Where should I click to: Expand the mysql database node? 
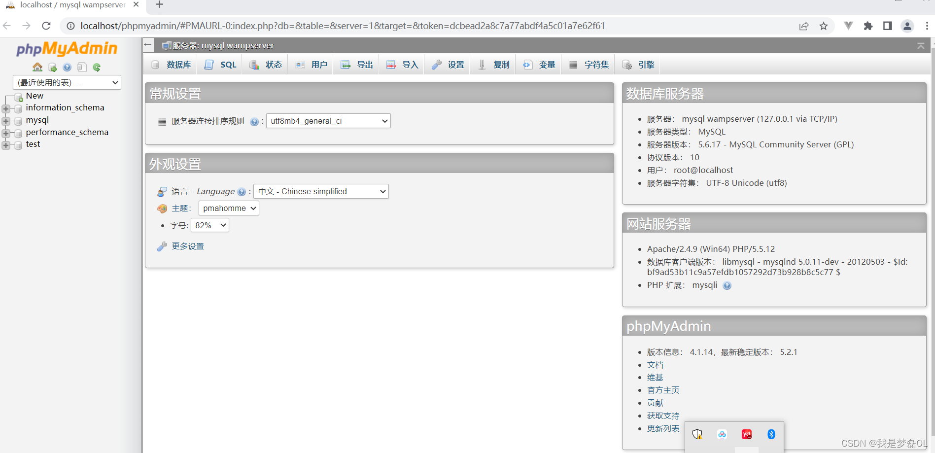coord(5,120)
